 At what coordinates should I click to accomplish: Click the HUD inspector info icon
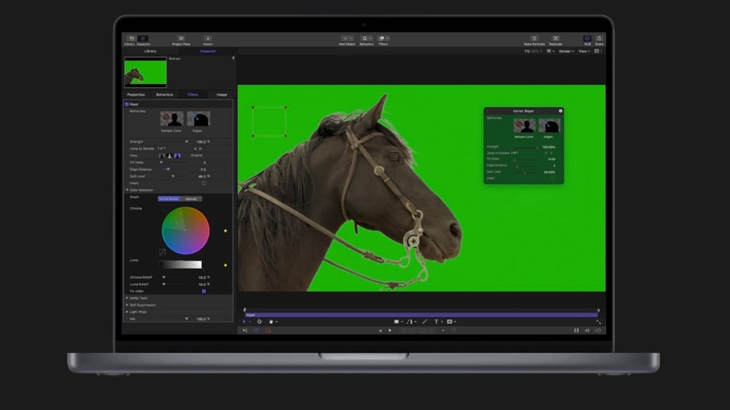coord(561,111)
